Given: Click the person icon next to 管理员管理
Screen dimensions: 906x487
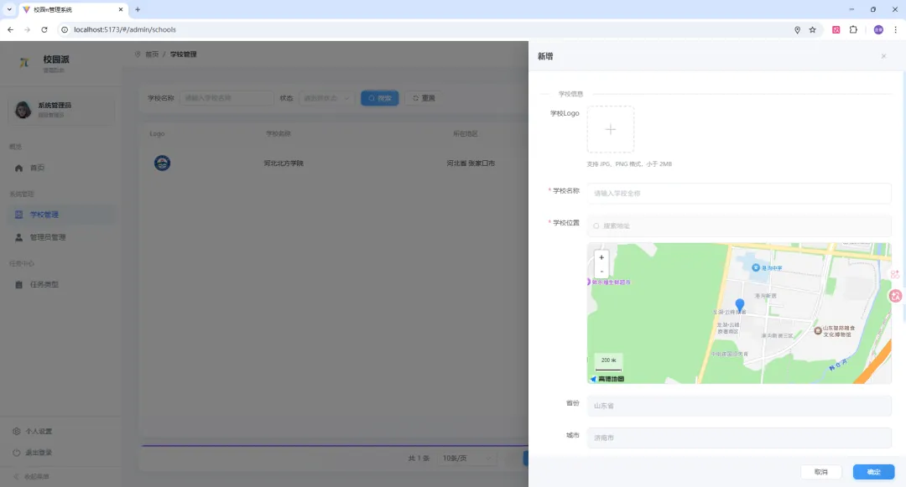Looking at the screenshot, I should 19,237.
